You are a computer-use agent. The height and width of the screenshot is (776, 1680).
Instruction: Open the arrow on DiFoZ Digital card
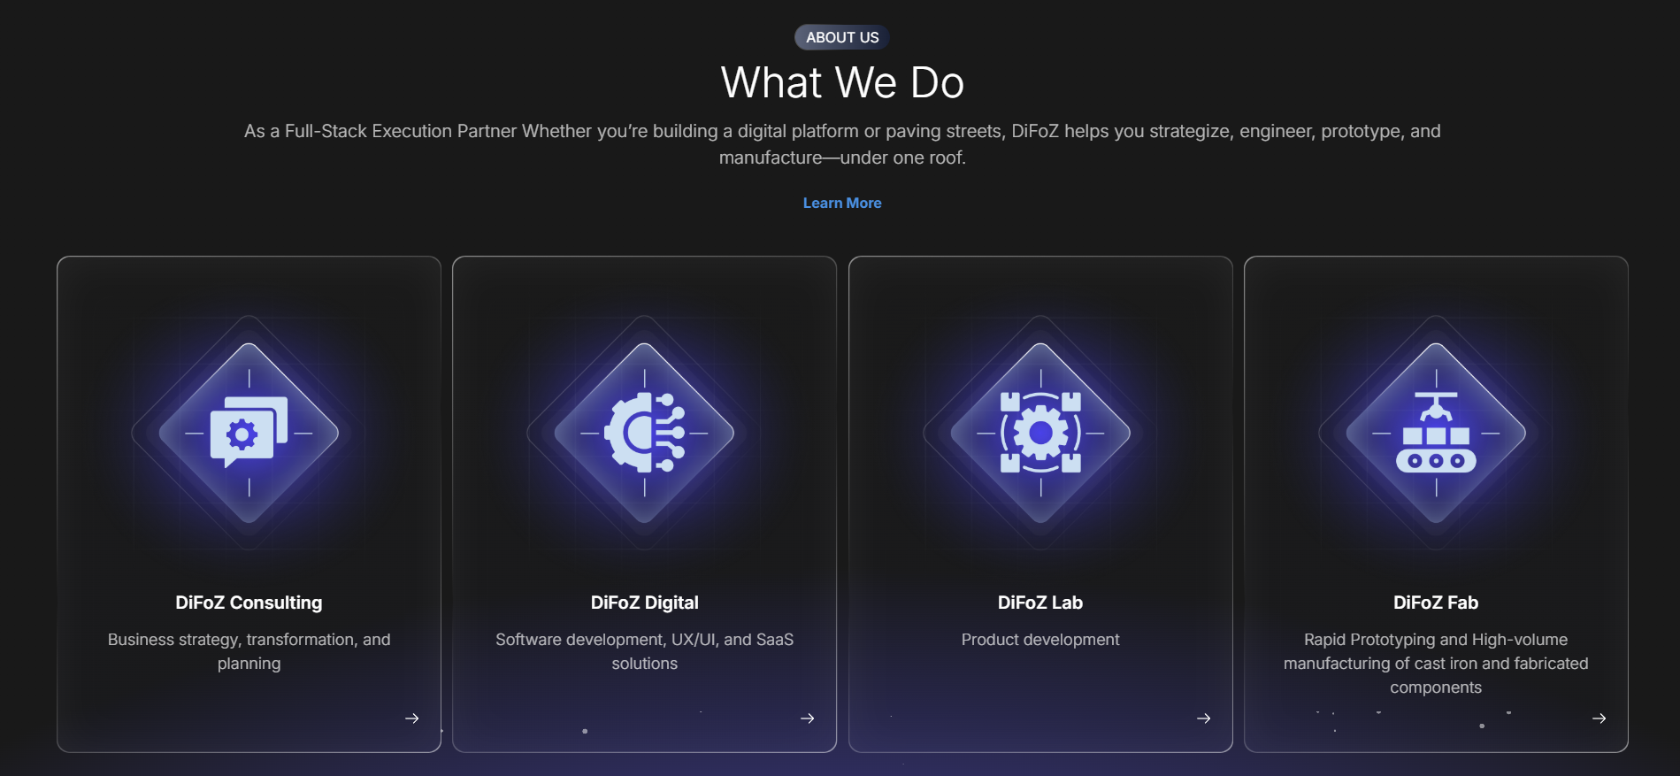pyautogui.click(x=808, y=718)
